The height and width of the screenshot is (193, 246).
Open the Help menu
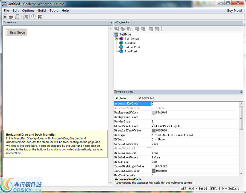[65, 10]
